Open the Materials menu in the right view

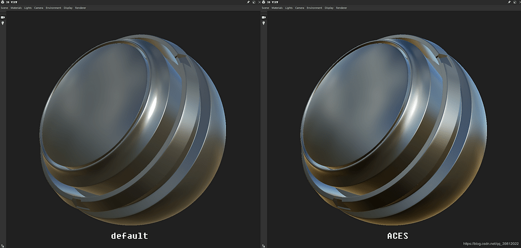pos(277,8)
